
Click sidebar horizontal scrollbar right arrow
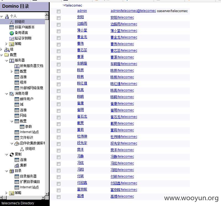tap(43, 198)
